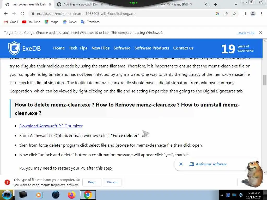Click the round tray icon beside the clock
Image resolution: width=267 pixels, height=200 pixels.
[241, 195]
